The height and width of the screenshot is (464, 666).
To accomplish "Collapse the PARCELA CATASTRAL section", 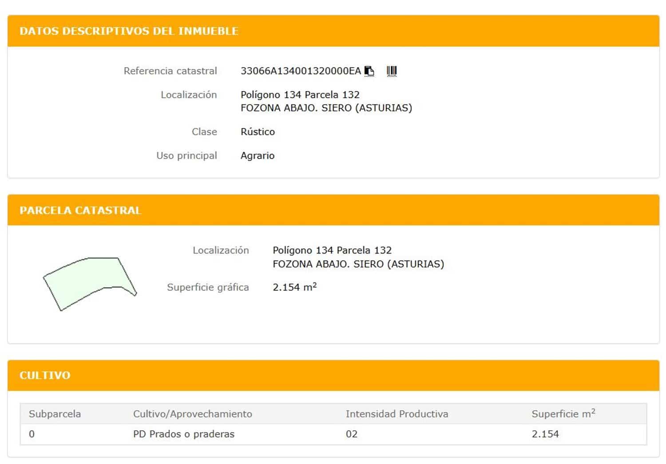I will [80, 210].
